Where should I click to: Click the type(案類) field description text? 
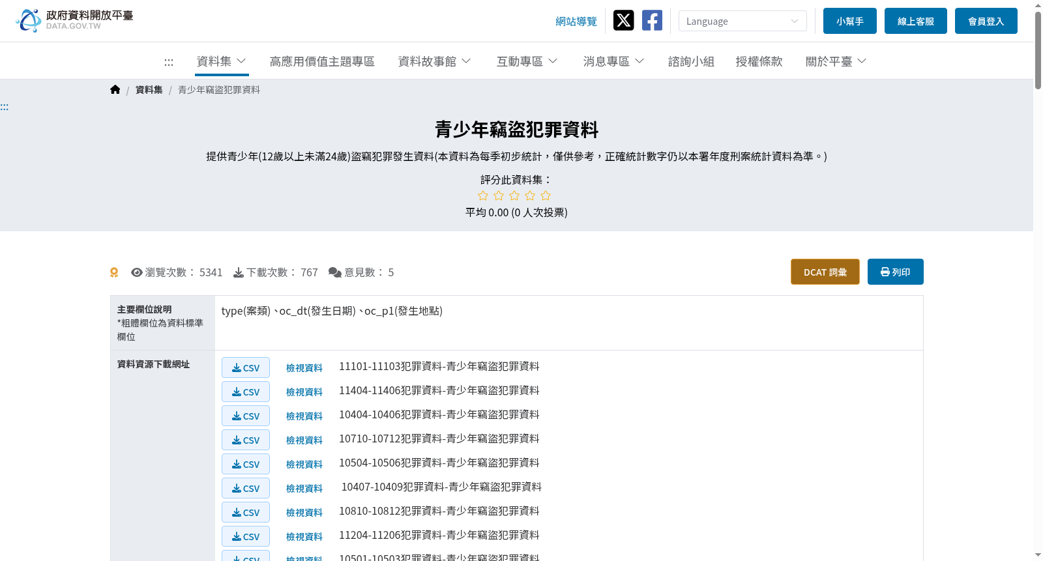click(332, 311)
